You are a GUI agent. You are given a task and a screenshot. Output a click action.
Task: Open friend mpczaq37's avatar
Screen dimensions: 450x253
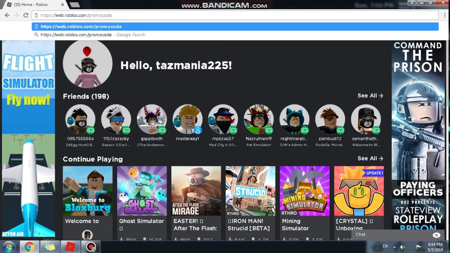coord(223,119)
